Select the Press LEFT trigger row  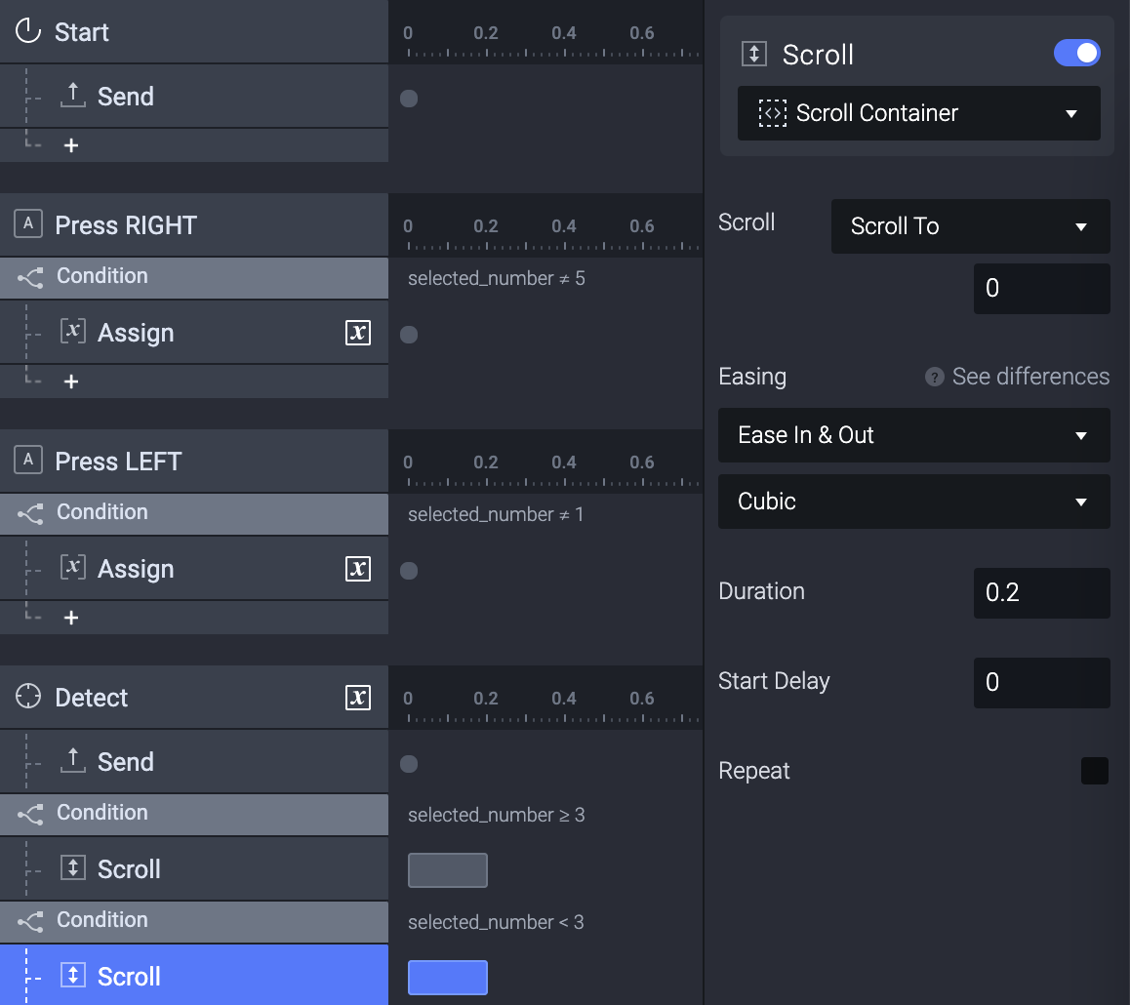[194, 462]
